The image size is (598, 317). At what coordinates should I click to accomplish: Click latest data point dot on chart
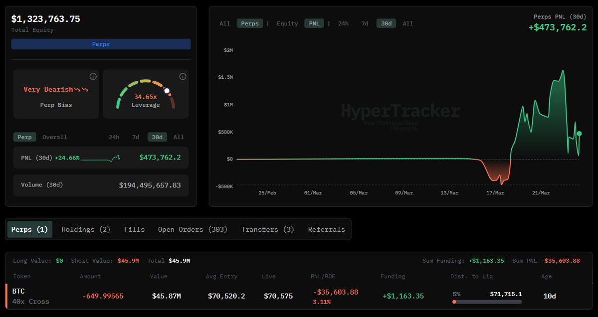580,134
